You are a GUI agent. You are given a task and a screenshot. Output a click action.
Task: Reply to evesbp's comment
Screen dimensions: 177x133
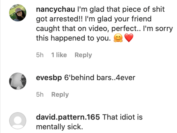(60, 95)
